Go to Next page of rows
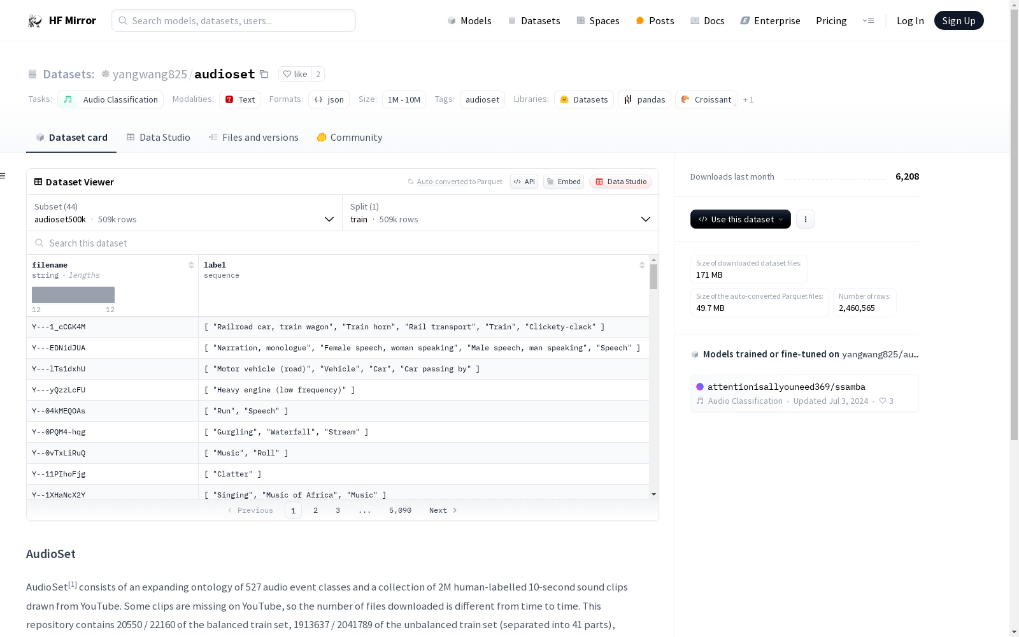This screenshot has width=1019, height=637. 443,510
